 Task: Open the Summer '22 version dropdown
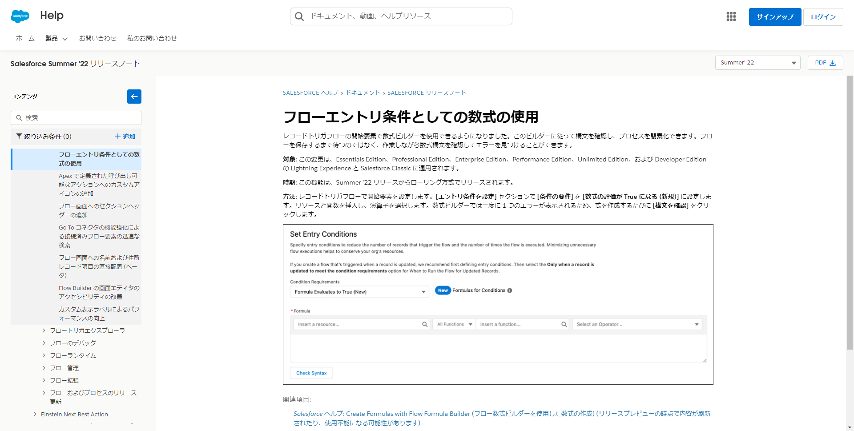[758, 63]
